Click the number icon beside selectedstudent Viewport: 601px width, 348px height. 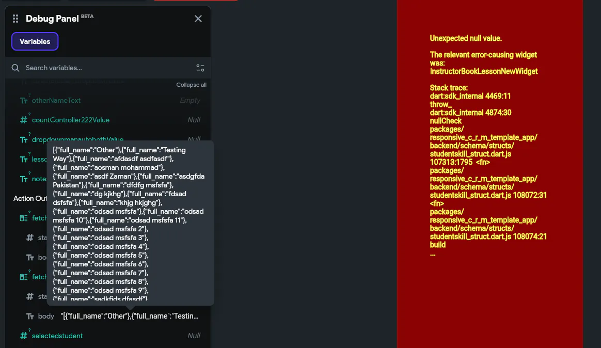point(24,336)
